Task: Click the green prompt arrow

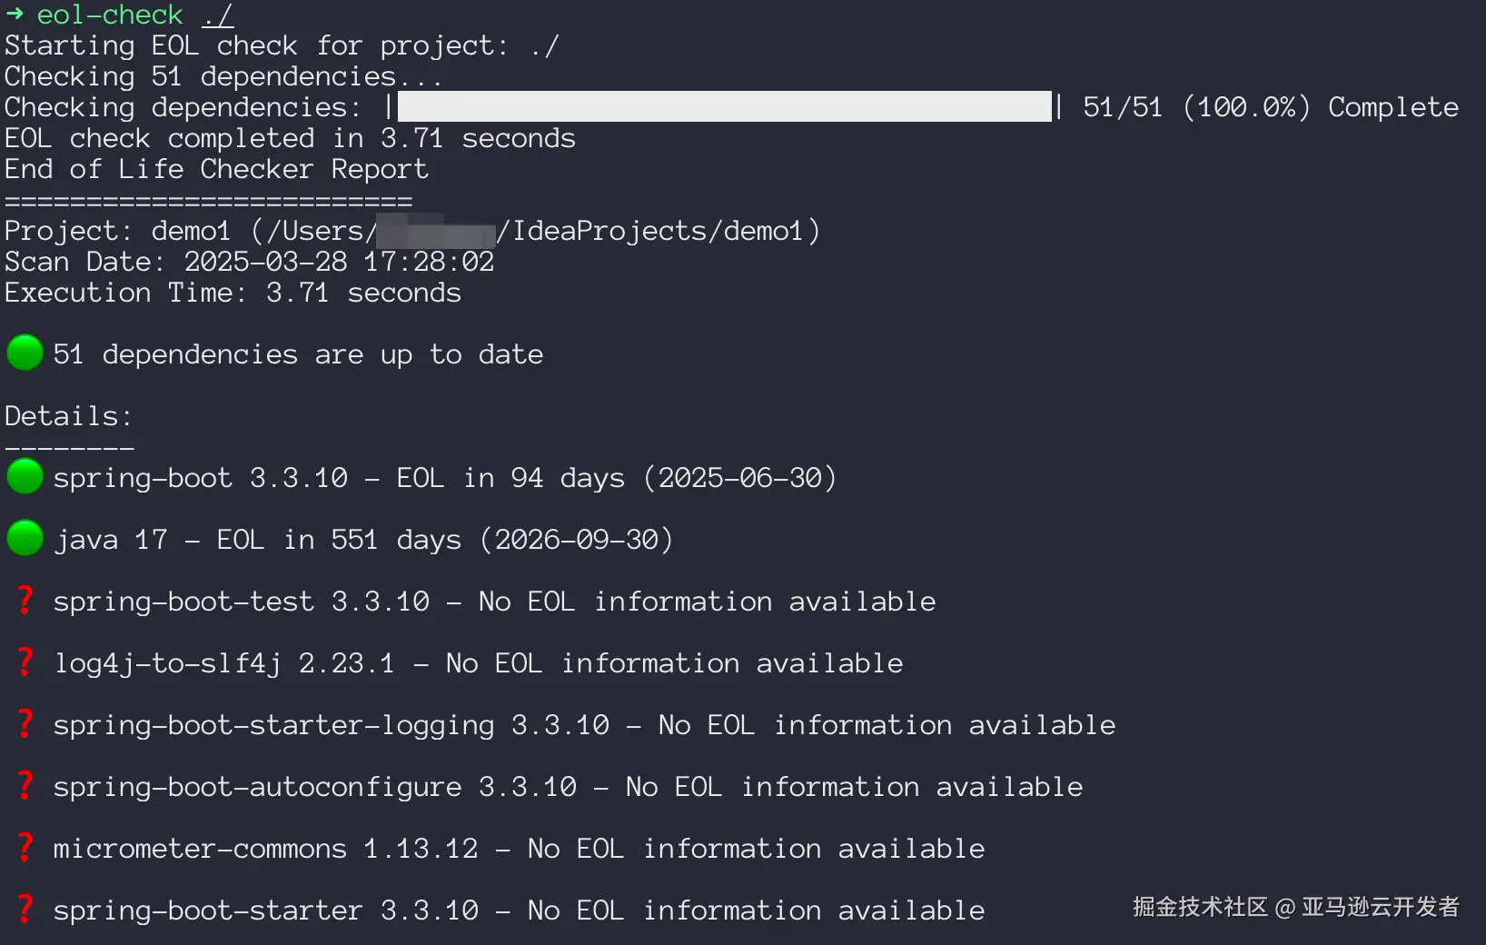Action: tap(15, 14)
